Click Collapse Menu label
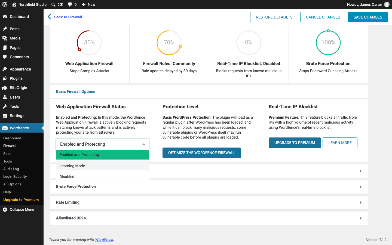This screenshot has height=245, width=392. coord(22,209)
